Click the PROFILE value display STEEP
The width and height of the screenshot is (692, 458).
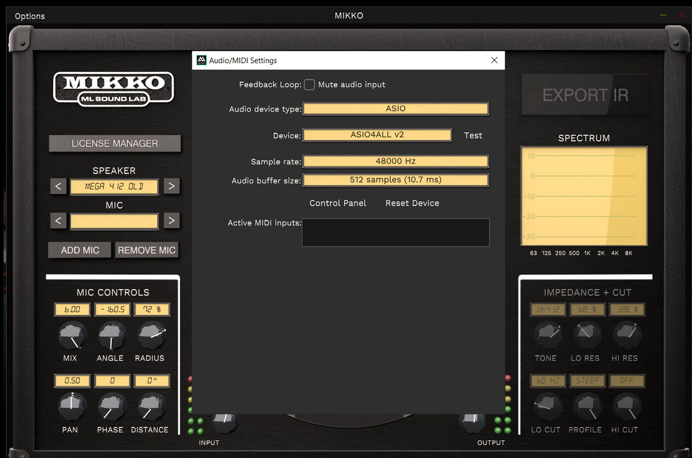[587, 381]
